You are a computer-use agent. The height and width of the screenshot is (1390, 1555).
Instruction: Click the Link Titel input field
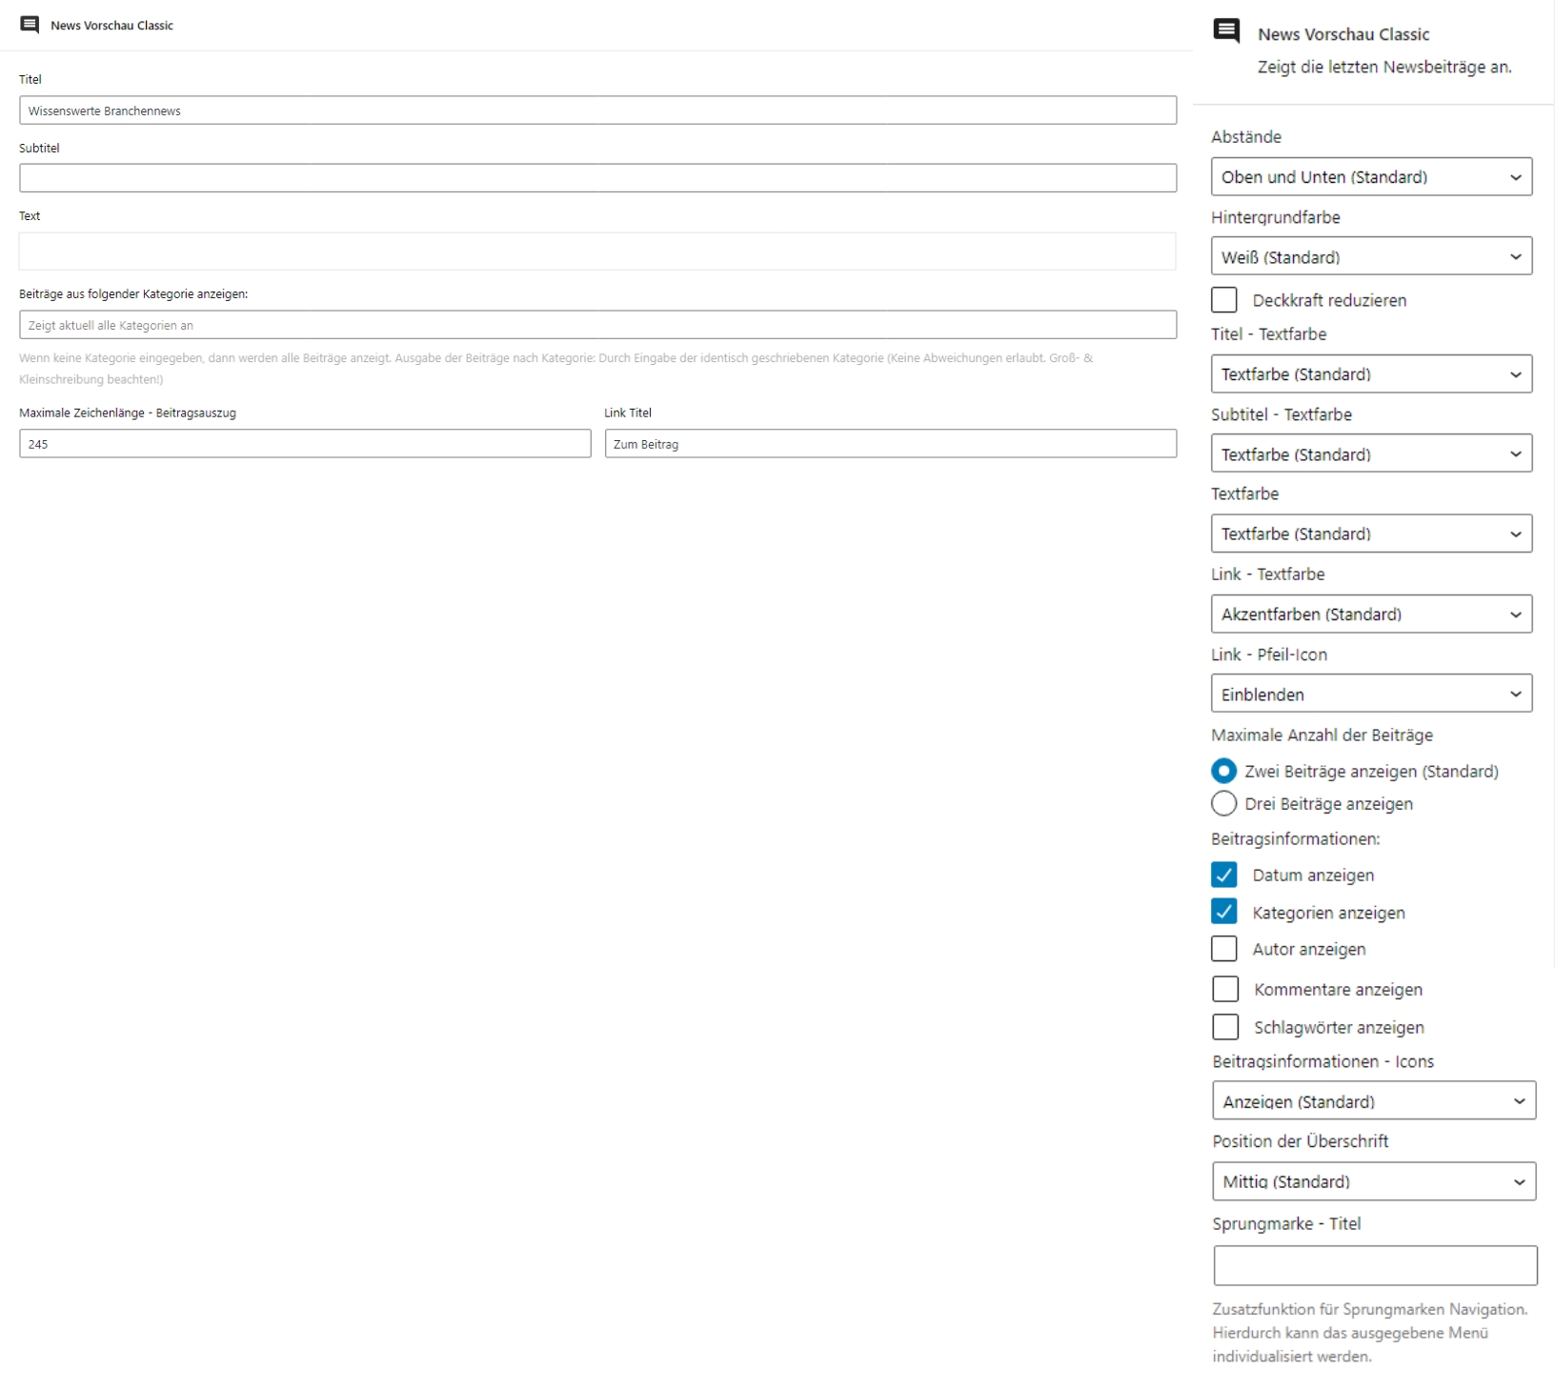point(891,444)
